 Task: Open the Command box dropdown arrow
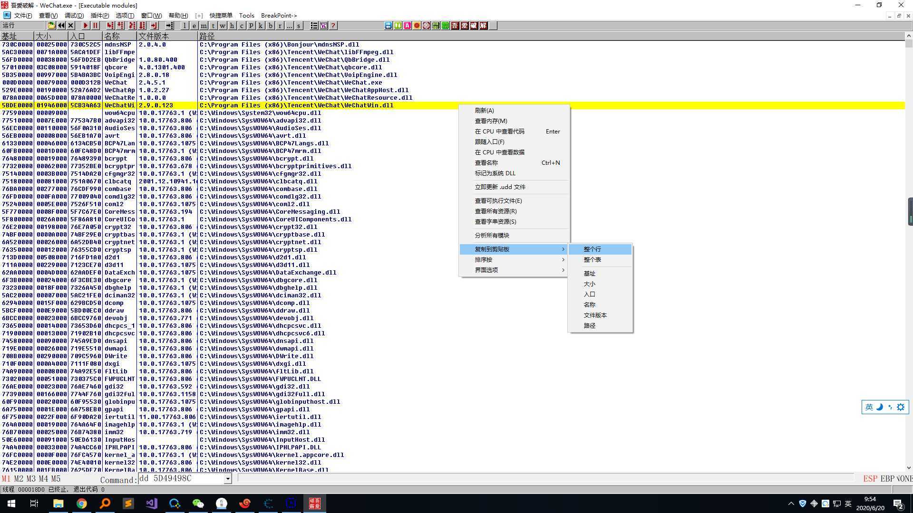point(228,479)
